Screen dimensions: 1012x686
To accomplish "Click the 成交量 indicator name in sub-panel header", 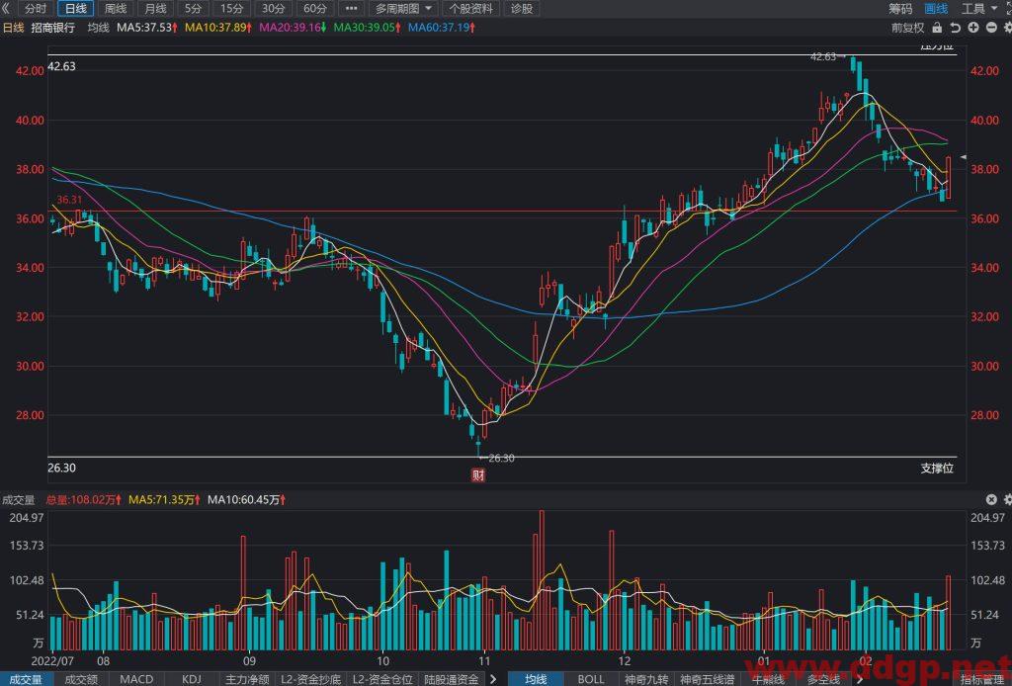I will pos(18,500).
